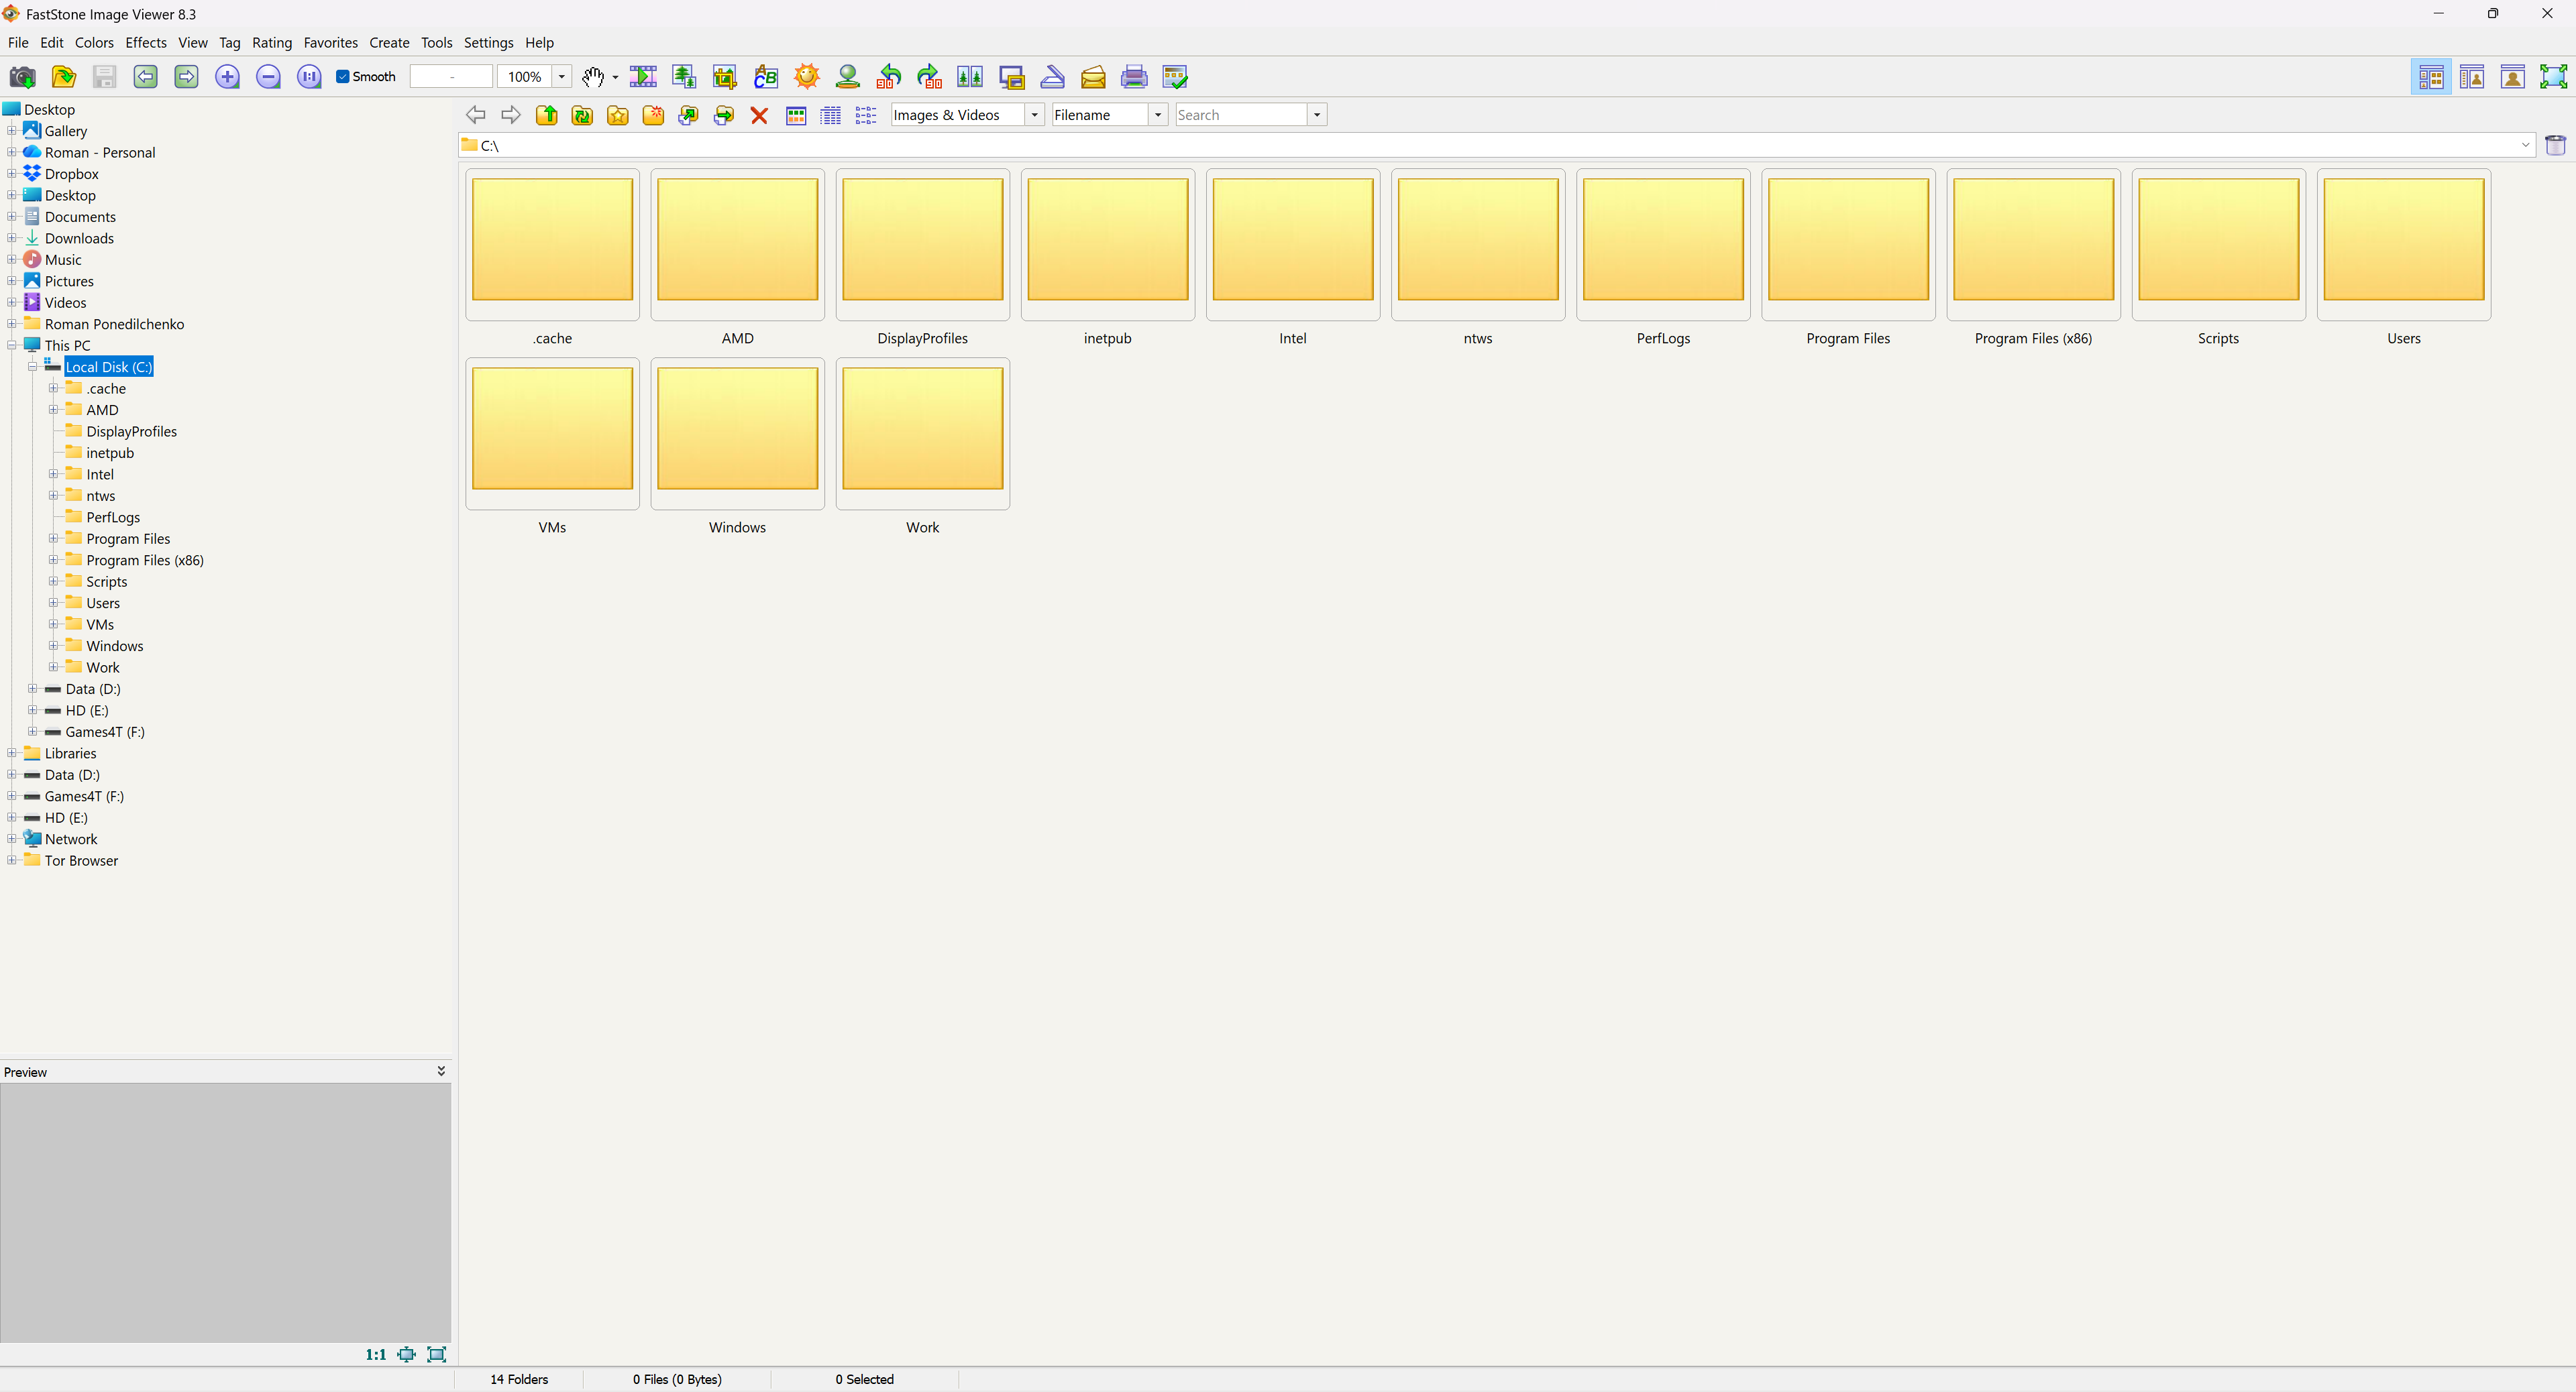The height and width of the screenshot is (1392, 2576).
Task: Toggle the Smooth checkbox
Action: [343, 77]
